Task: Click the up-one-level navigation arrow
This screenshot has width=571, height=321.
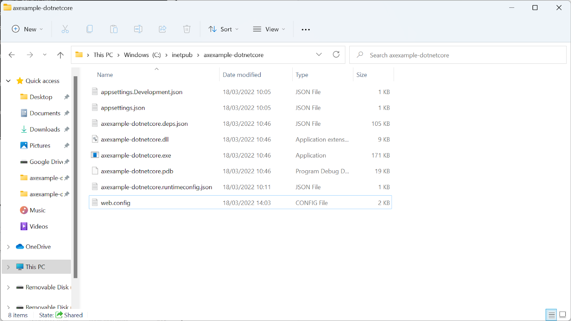Action: (x=60, y=55)
